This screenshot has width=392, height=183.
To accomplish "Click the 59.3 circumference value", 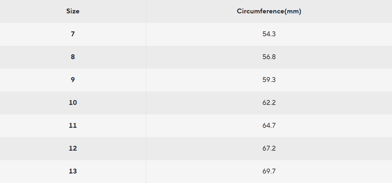I will point(269,79).
